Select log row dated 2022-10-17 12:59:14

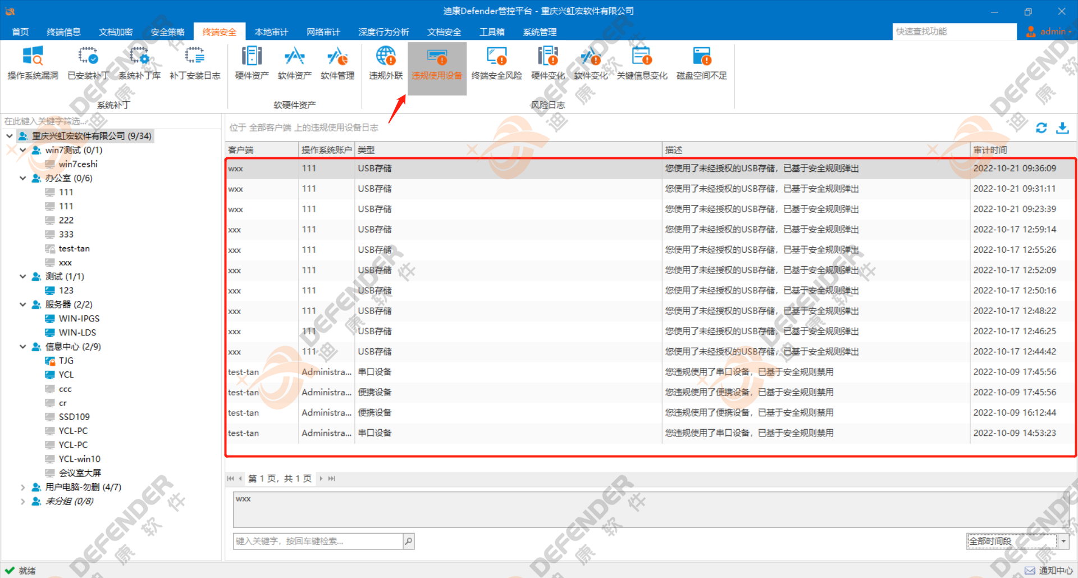(651, 230)
